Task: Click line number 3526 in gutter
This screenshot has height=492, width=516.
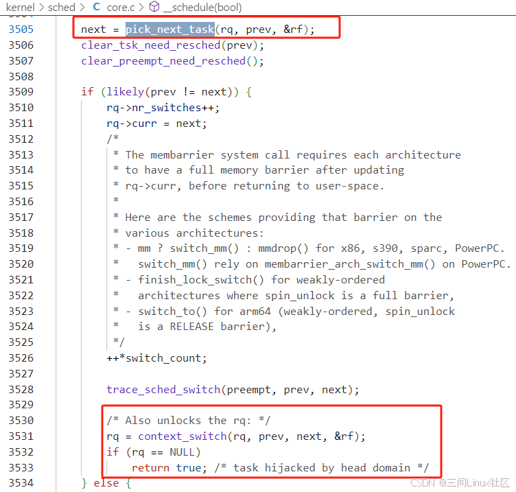Action: [x=21, y=358]
